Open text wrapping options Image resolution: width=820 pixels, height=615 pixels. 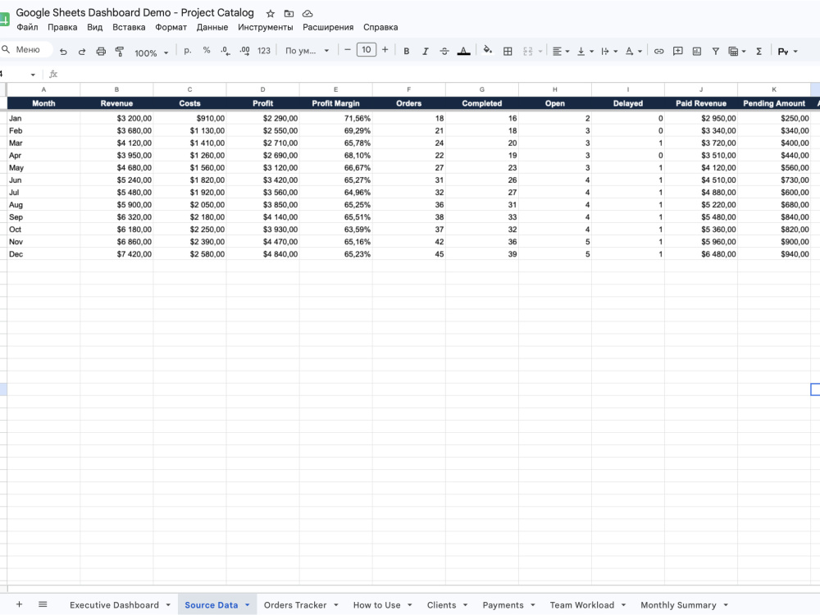609,51
